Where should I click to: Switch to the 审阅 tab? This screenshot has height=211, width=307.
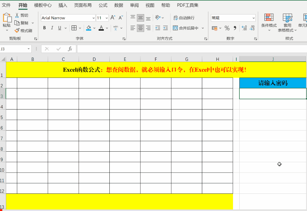(134, 5)
